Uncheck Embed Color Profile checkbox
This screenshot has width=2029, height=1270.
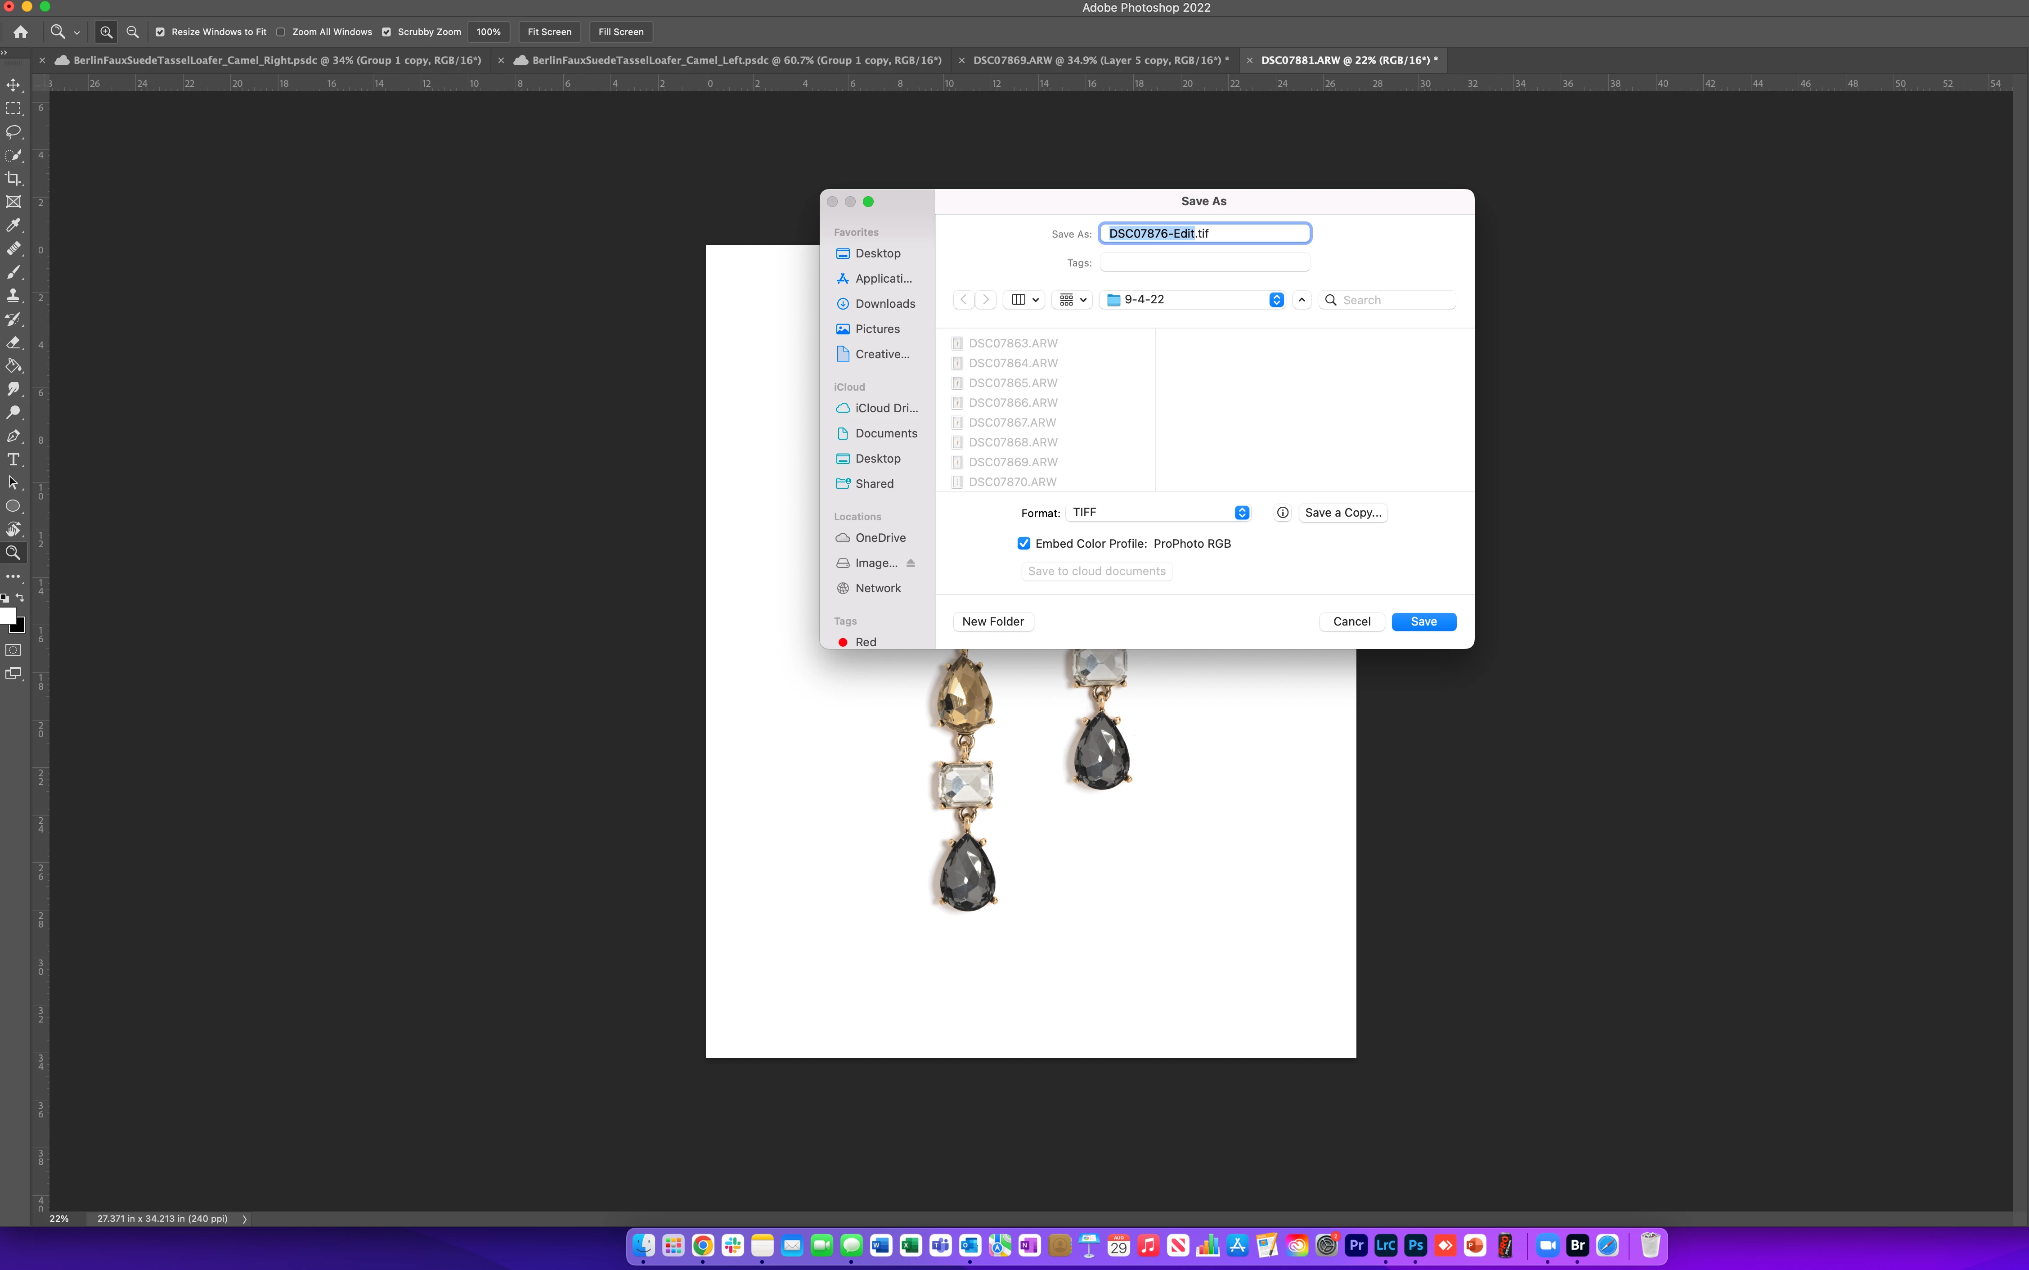click(1023, 544)
